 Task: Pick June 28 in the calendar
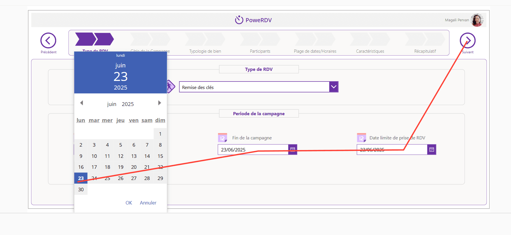click(x=147, y=178)
